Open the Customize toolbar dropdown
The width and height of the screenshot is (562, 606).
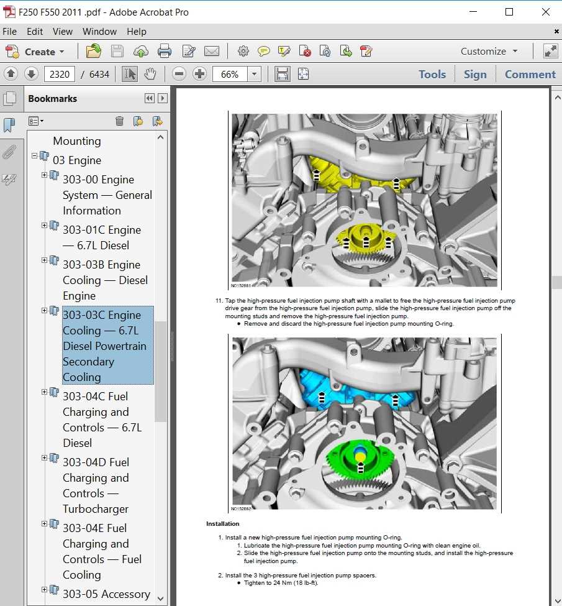(489, 52)
